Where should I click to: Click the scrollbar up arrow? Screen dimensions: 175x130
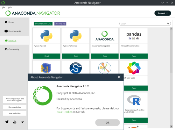(171, 29)
